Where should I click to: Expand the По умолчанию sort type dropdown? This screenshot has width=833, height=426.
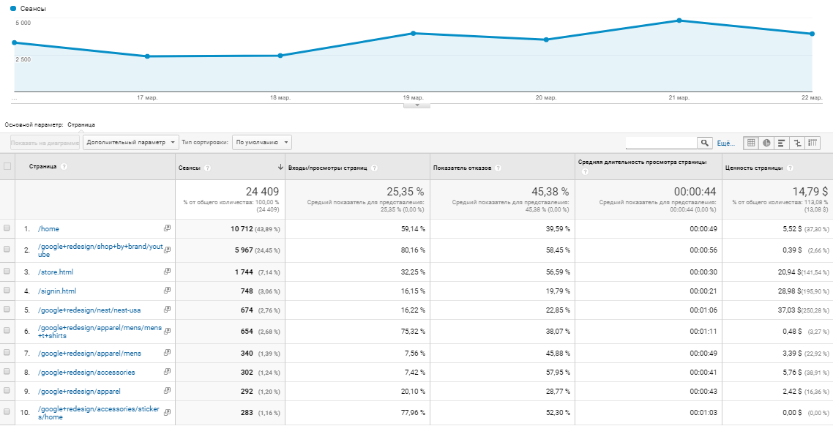tap(261, 143)
